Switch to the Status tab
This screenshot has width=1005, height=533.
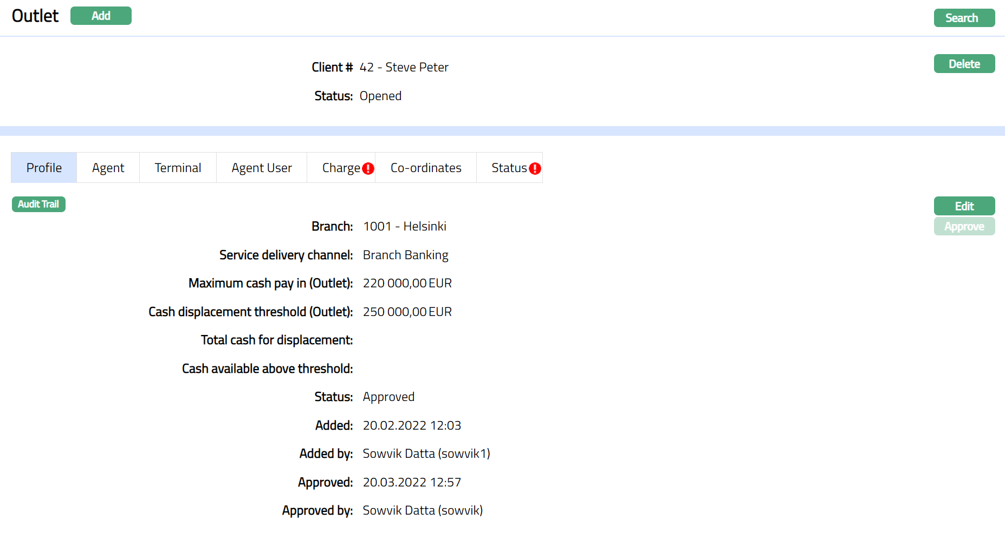(508, 168)
